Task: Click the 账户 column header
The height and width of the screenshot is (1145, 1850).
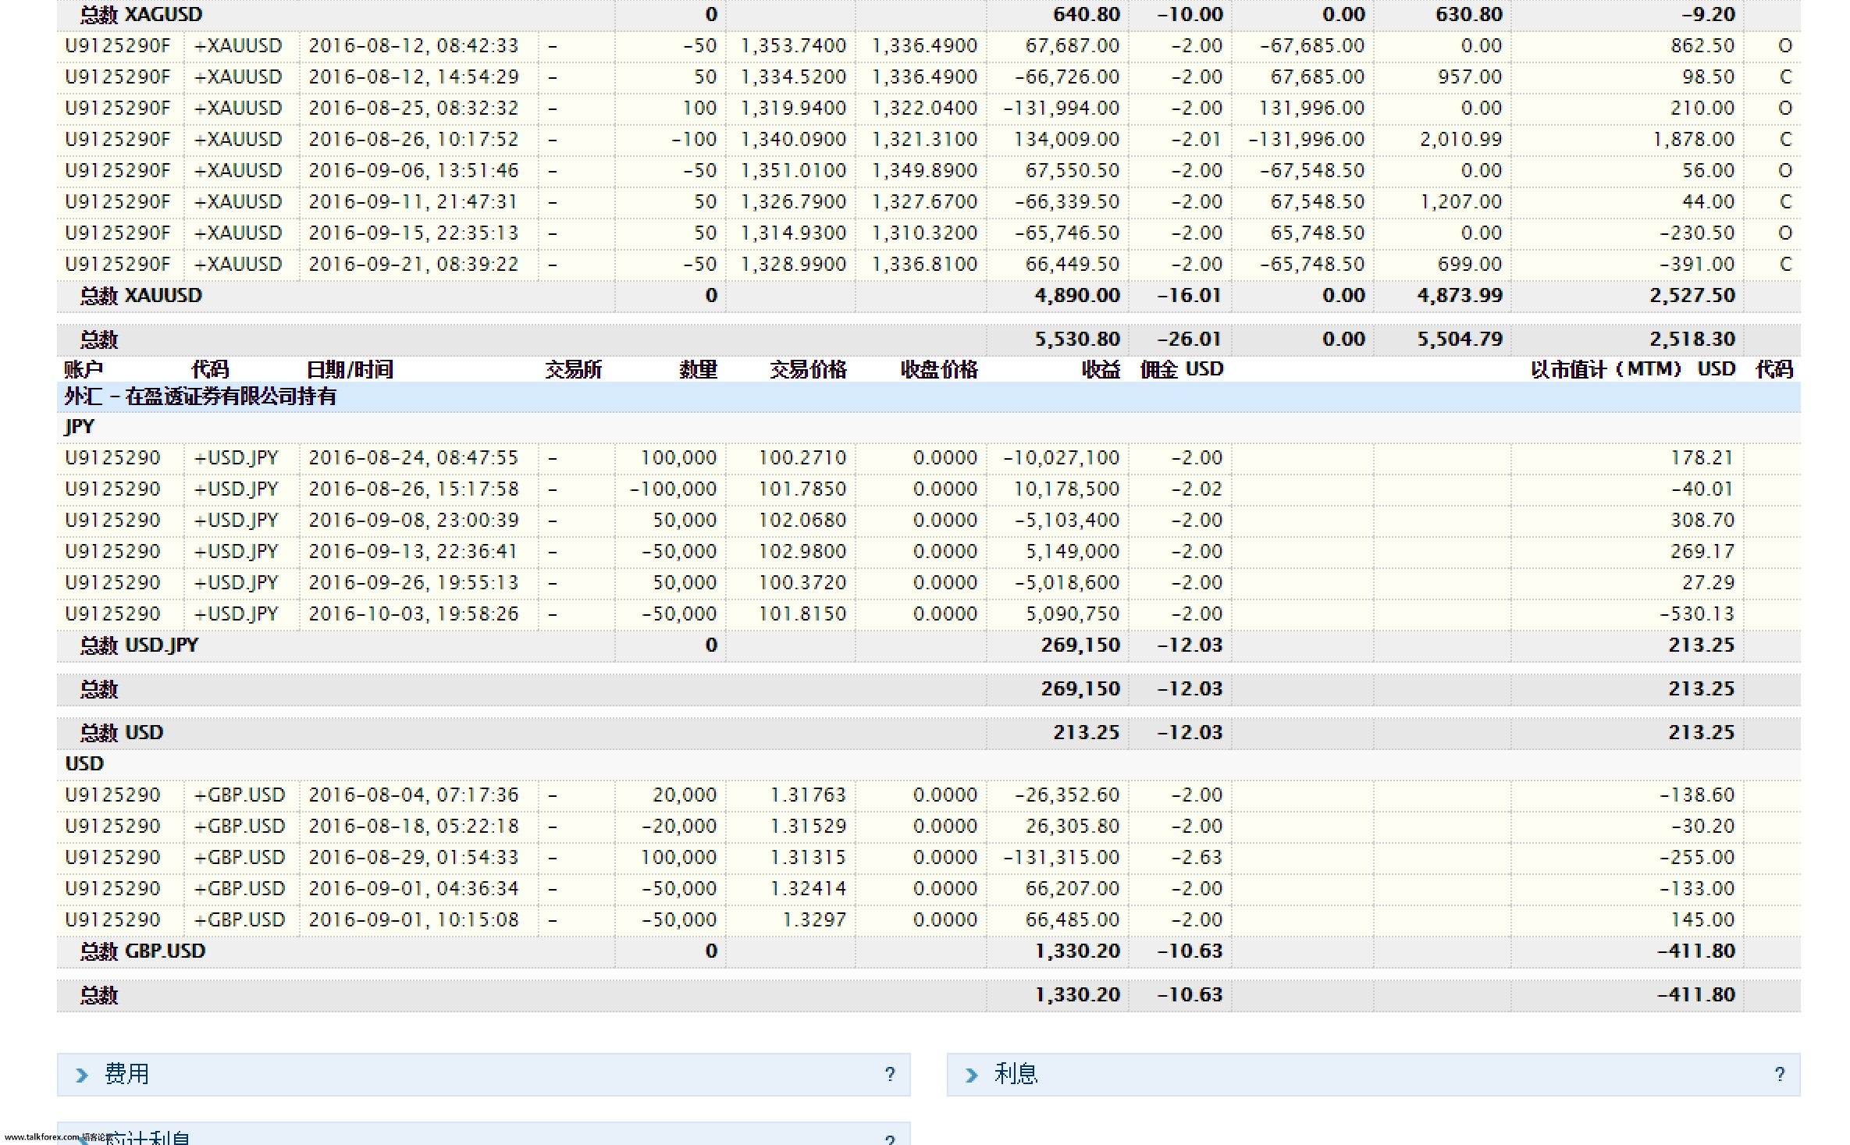Action: (84, 369)
